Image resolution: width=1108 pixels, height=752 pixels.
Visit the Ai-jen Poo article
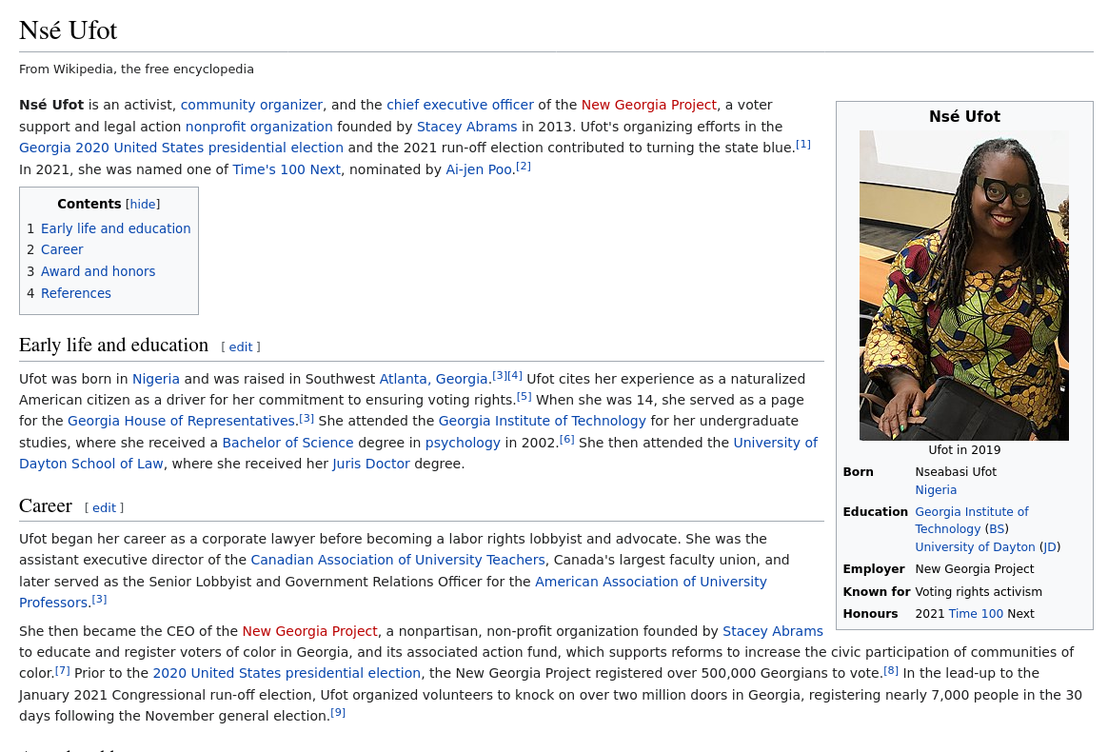point(479,169)
